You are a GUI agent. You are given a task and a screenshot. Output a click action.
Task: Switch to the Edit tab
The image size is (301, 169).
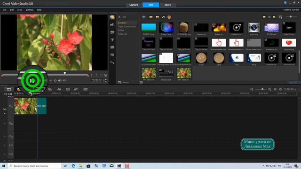click(x=150, y=5)
